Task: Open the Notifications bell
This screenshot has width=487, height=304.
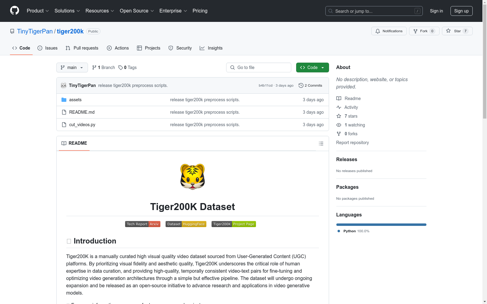Action: [x=377, y=31]
